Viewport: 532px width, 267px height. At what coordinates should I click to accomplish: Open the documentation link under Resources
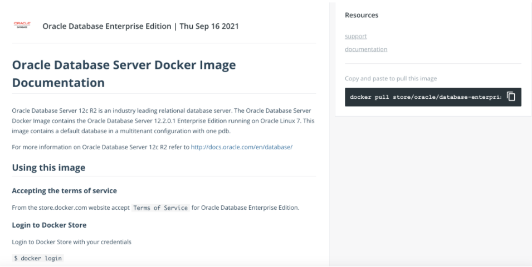(366, 49)
